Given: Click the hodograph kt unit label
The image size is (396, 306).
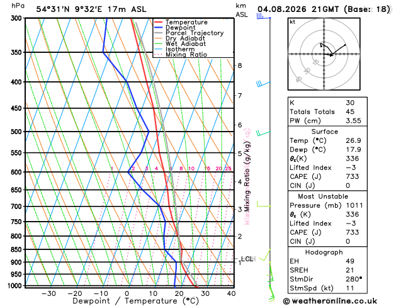Looking at the screenshot, I should coord(293,22).
